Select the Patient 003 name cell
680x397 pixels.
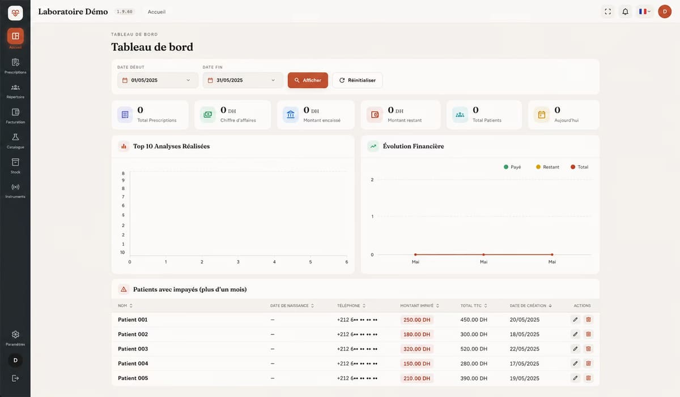[133, 349]
